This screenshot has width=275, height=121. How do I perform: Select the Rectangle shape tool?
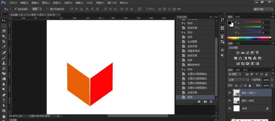pos(4,111)
